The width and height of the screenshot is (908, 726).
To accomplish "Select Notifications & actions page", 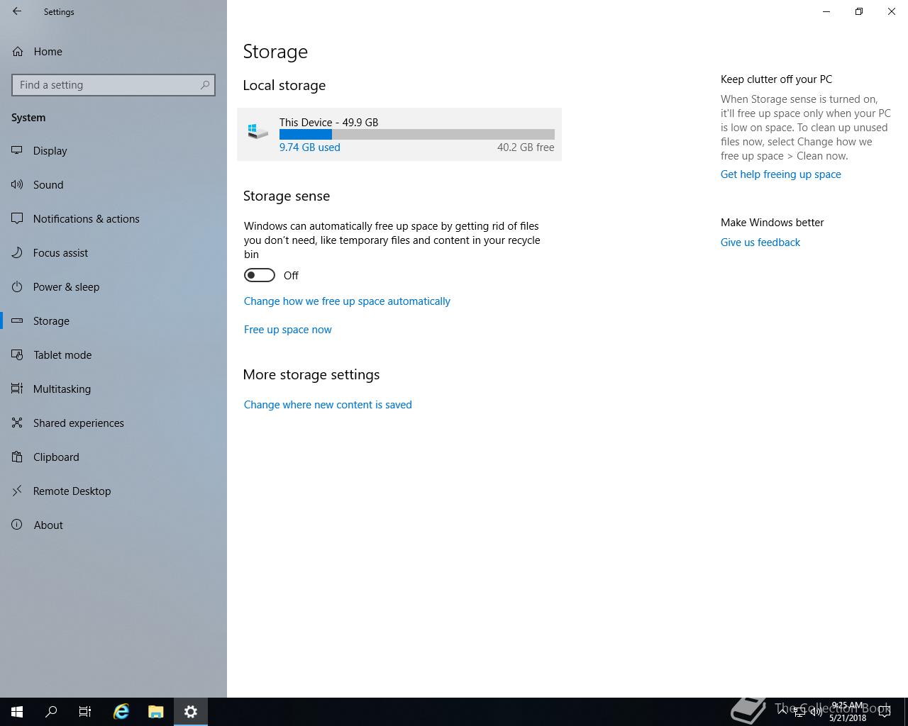I will [113, 218].
